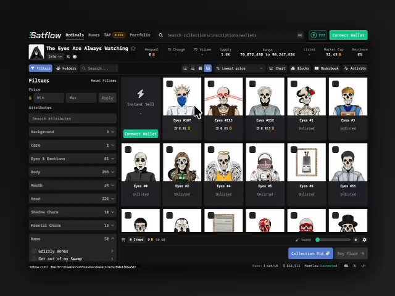Open the Chart view
This screenshot has width=395, height=296.
pyautogui.click(x=277, y=68)
